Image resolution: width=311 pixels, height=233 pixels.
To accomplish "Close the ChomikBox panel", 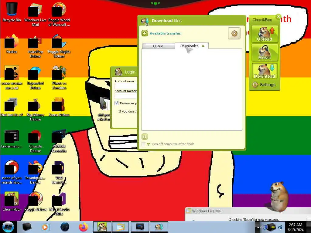I will [x=279, y=17].
